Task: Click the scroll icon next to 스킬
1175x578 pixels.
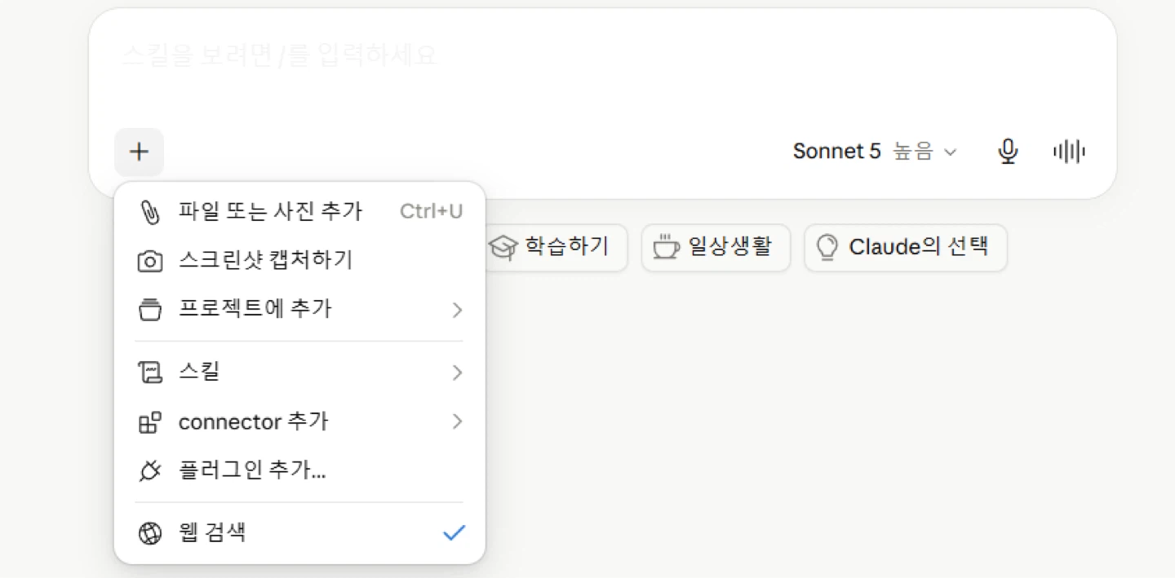Action: [x=150, y=373]
